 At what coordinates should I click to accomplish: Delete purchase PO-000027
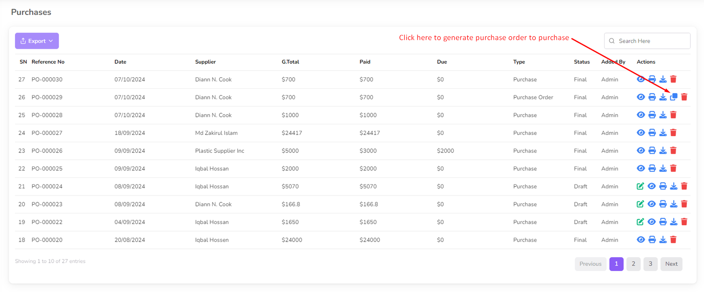pyautogui.click(x=673, y=133)
